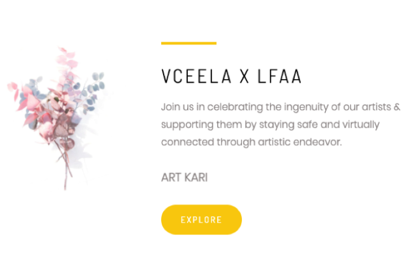406x267 pixels.
Task: Click the ART KARI text
Action: tap(184, 177)
